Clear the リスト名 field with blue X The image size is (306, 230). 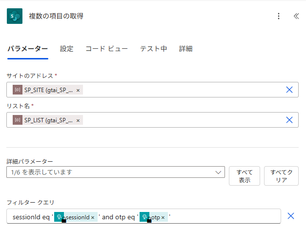pyautogui.click(x=289, y=120)
